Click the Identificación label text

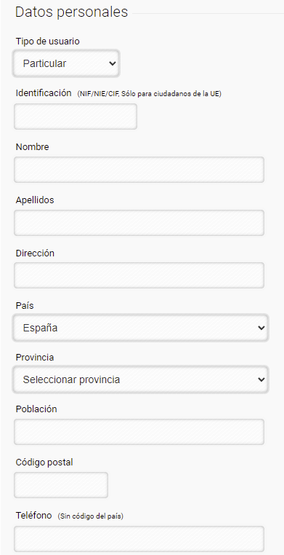click(44, 93)
